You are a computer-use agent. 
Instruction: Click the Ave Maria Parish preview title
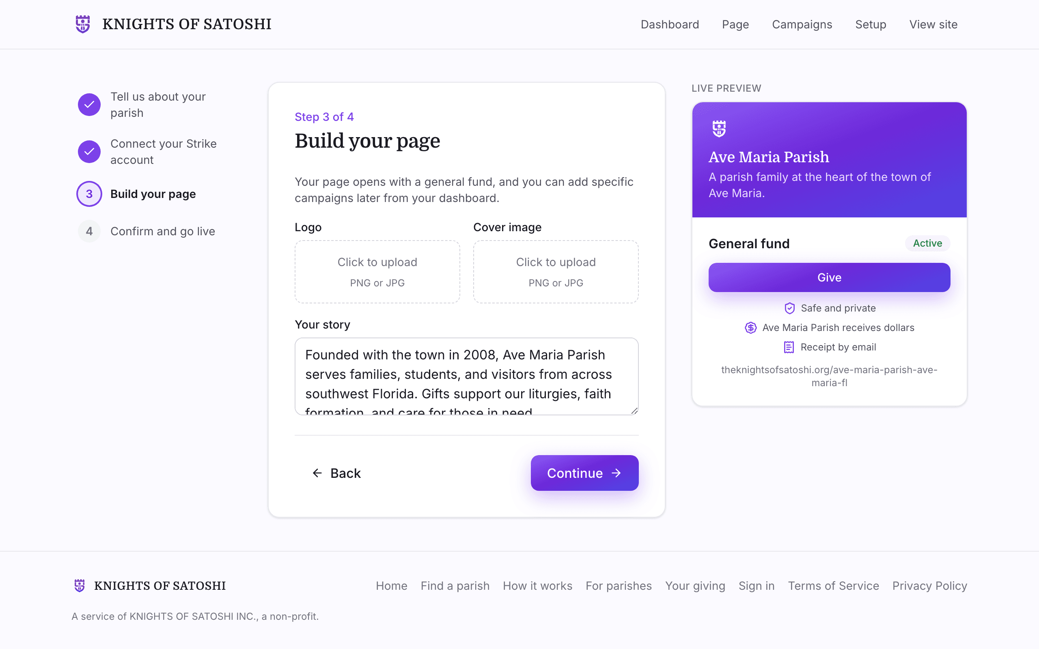pyautogui.click(x=769, y=157)
